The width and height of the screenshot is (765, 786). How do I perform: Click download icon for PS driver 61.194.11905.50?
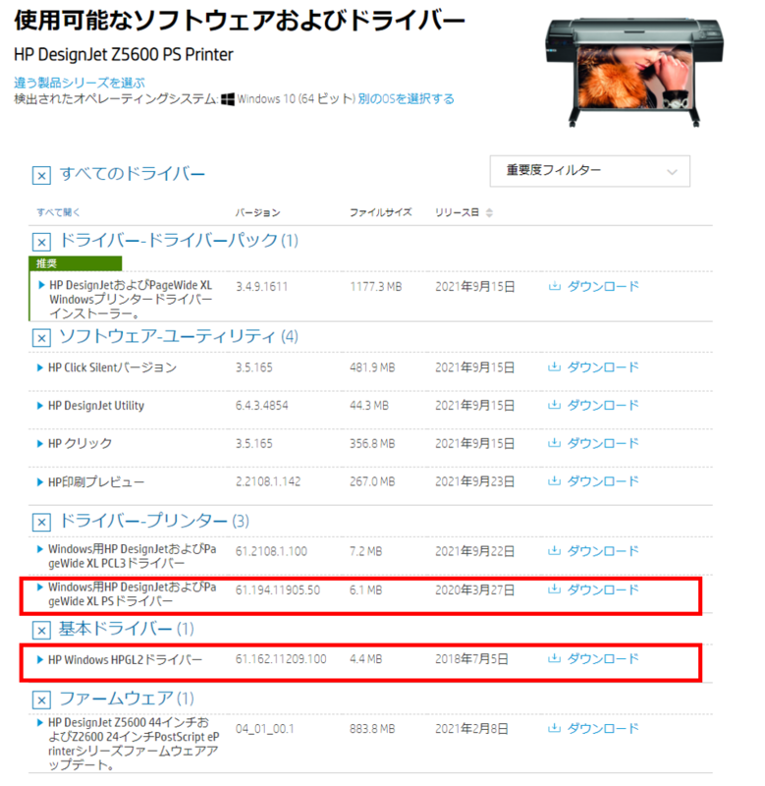pos(554,589)
